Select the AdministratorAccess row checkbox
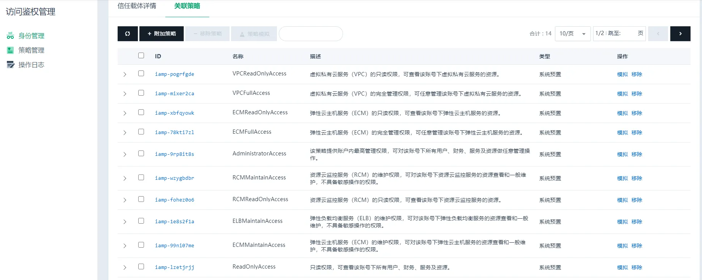 (x=141, y=154)
